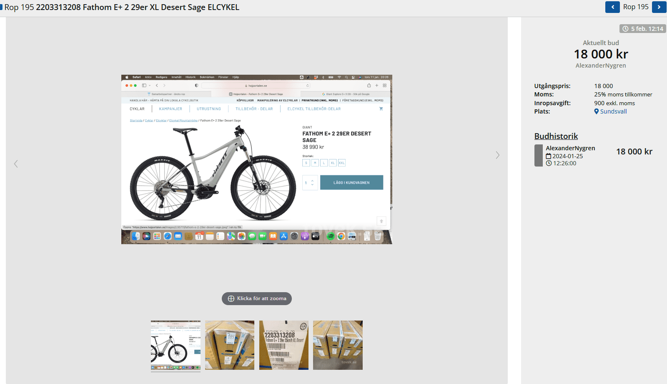Screen dimensions: 667x384
Task: Click the main bike image to enlarge
Action: tap(257, 159)
